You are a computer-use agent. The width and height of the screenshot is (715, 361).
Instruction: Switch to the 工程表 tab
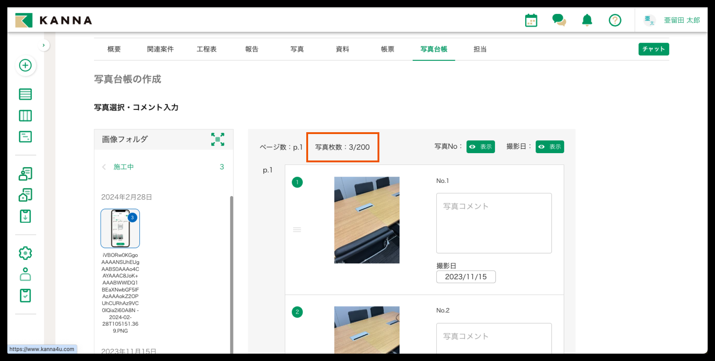(206, 49)
